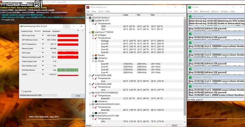
Task: Click the SAMSUNG SSD drive icon
Action: point(93,104)
